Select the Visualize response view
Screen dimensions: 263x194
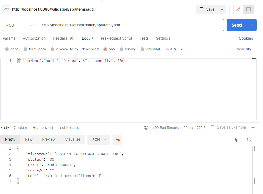pos(73,139)
